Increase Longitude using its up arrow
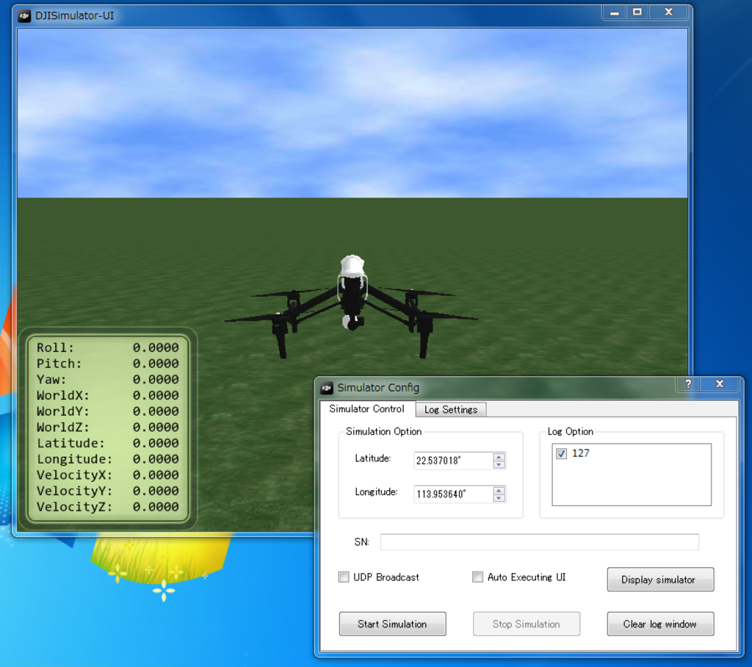The height and width of the screenshot is (667, 752). 499,490
